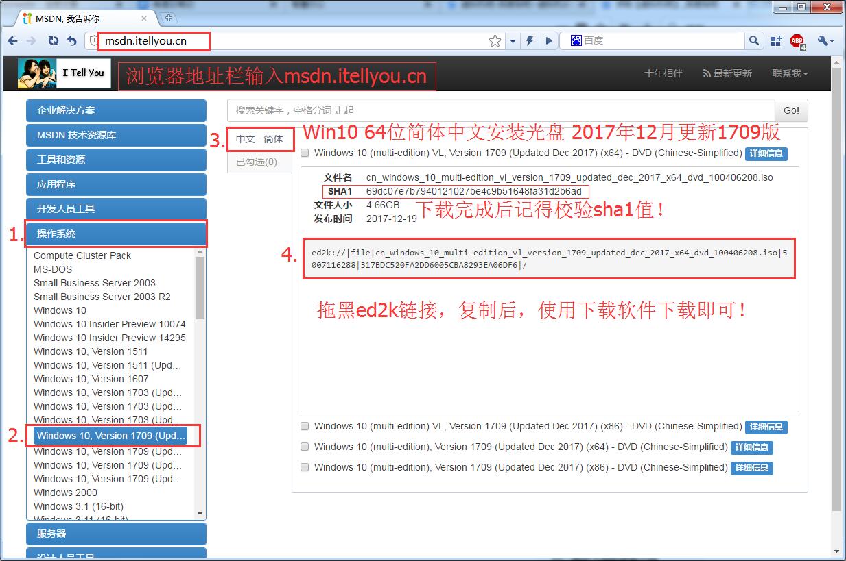Viewport: 846px width, 561px height.
Task: Click the browser forward arrow
Action: coord(31,41)
